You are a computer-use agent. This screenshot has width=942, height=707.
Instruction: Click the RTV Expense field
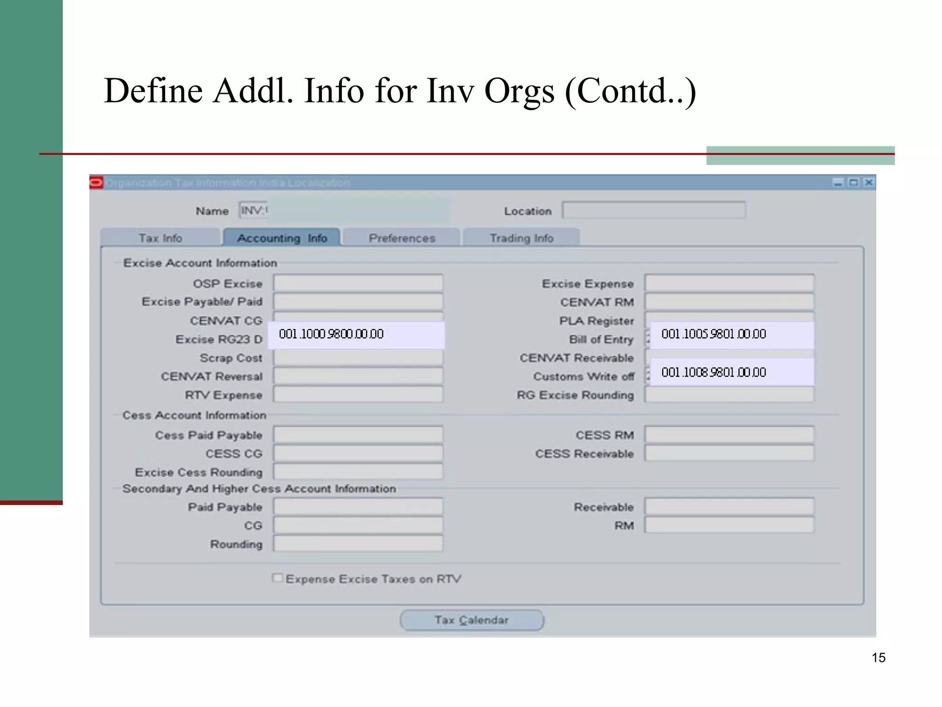[358, 394]
